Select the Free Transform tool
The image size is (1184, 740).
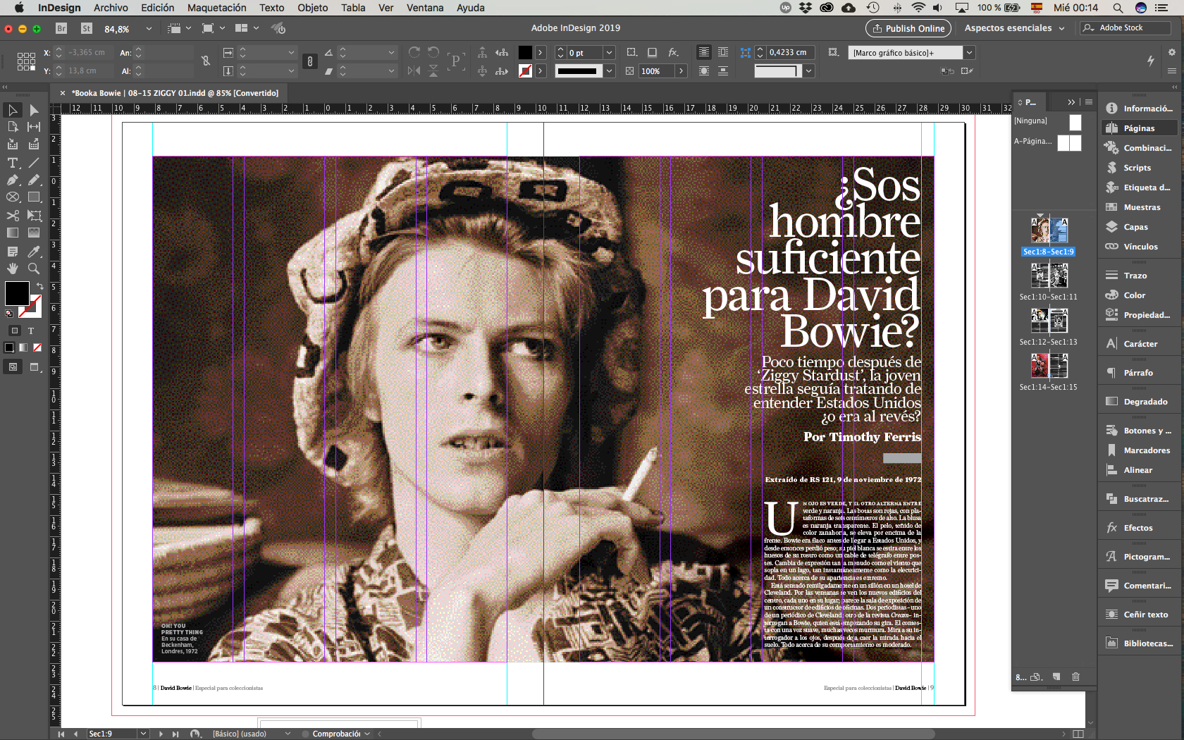[34, 216]
